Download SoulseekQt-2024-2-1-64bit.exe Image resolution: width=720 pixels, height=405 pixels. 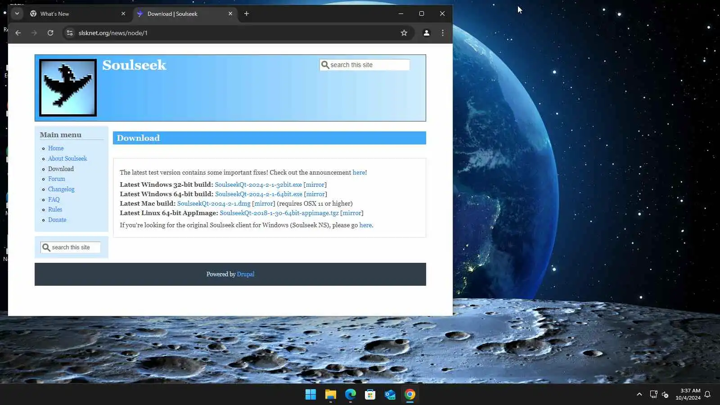tap(259, 194)
